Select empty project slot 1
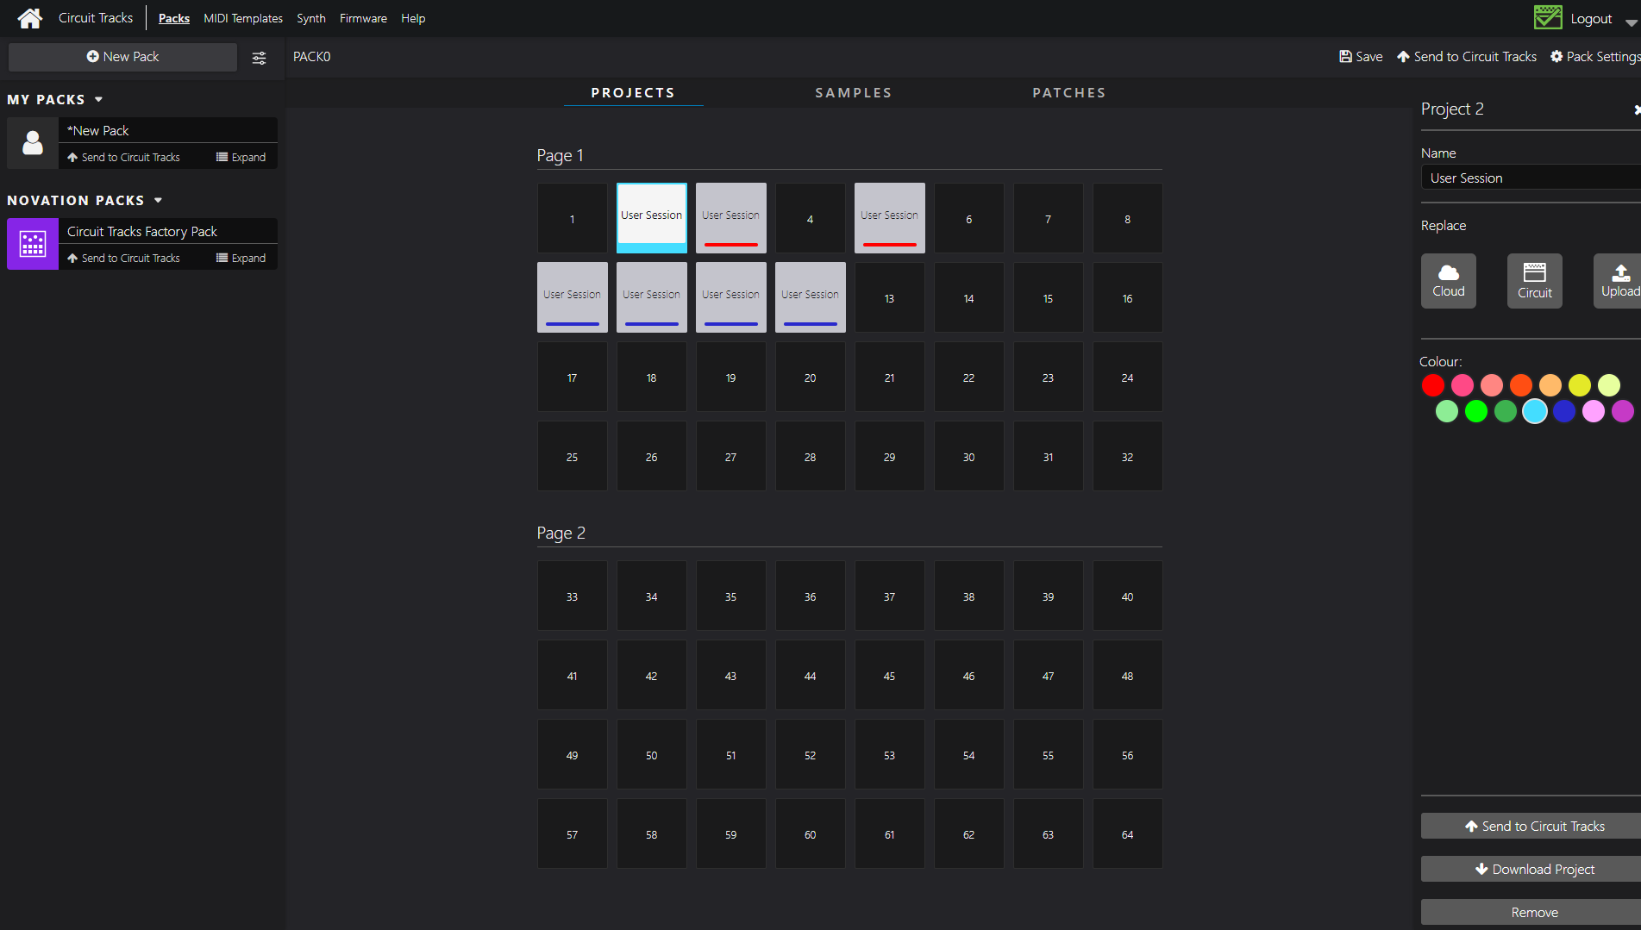This screenshot has width=1641, height=930. click(573, 219)
